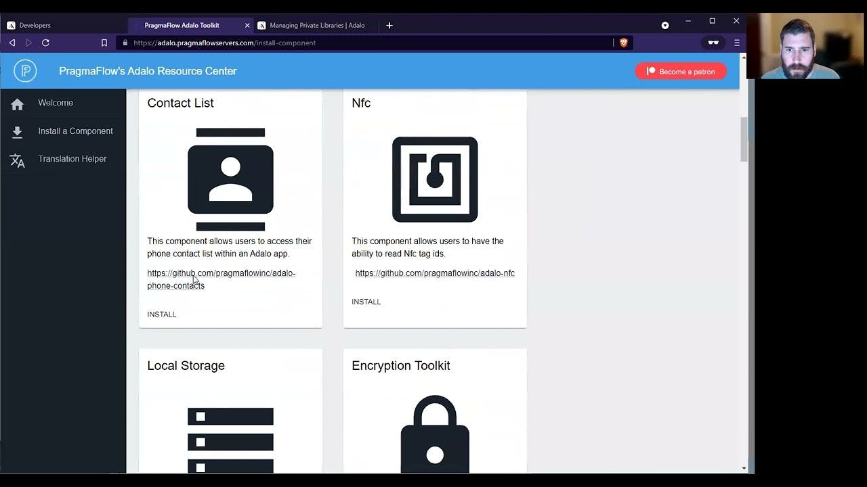867x487 pixels.
Task: Click the Nfc tag card icon
Action: pyautogui.click(x=435, y=179)
